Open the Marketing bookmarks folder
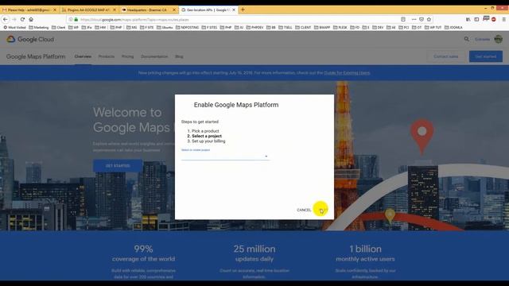Screen dimensions: 509x286 pos(39,28)
